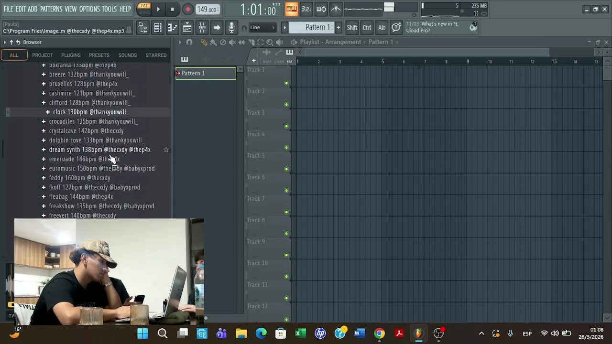Click the microphone recording icon
Viewport: 612px width, 344px height.
tap(231, 28)
